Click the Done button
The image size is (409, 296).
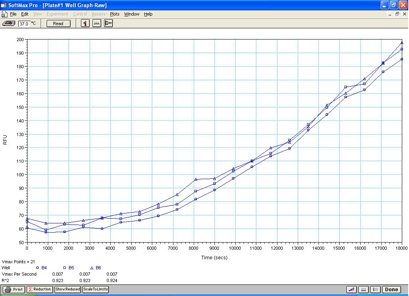point(391,290)
